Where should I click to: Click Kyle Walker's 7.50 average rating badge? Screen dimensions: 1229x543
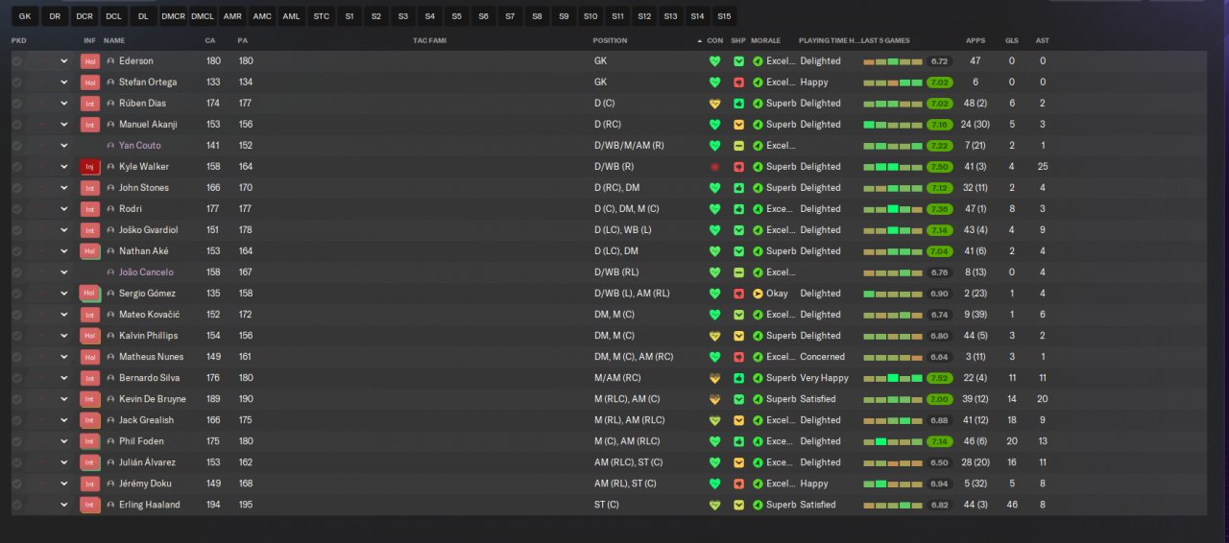pyautogui.click(x=940, y=167)
